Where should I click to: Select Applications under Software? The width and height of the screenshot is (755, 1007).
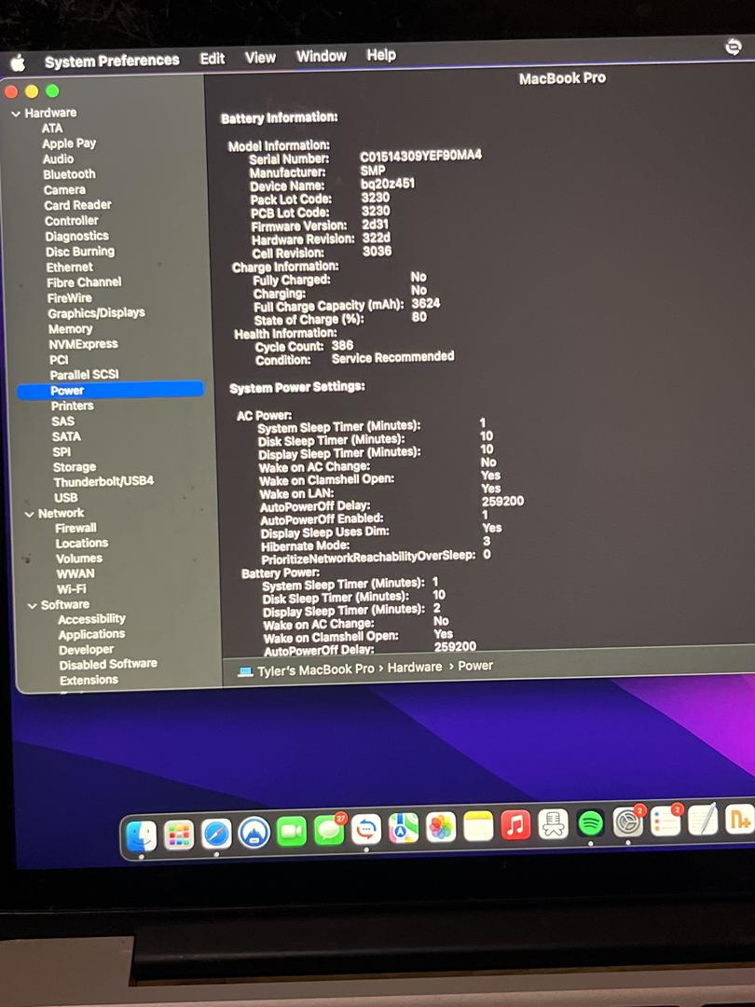(x=91, y=635)
